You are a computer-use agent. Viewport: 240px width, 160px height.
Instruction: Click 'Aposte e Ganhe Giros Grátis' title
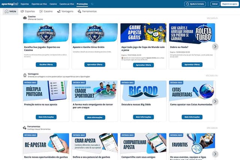88,47
